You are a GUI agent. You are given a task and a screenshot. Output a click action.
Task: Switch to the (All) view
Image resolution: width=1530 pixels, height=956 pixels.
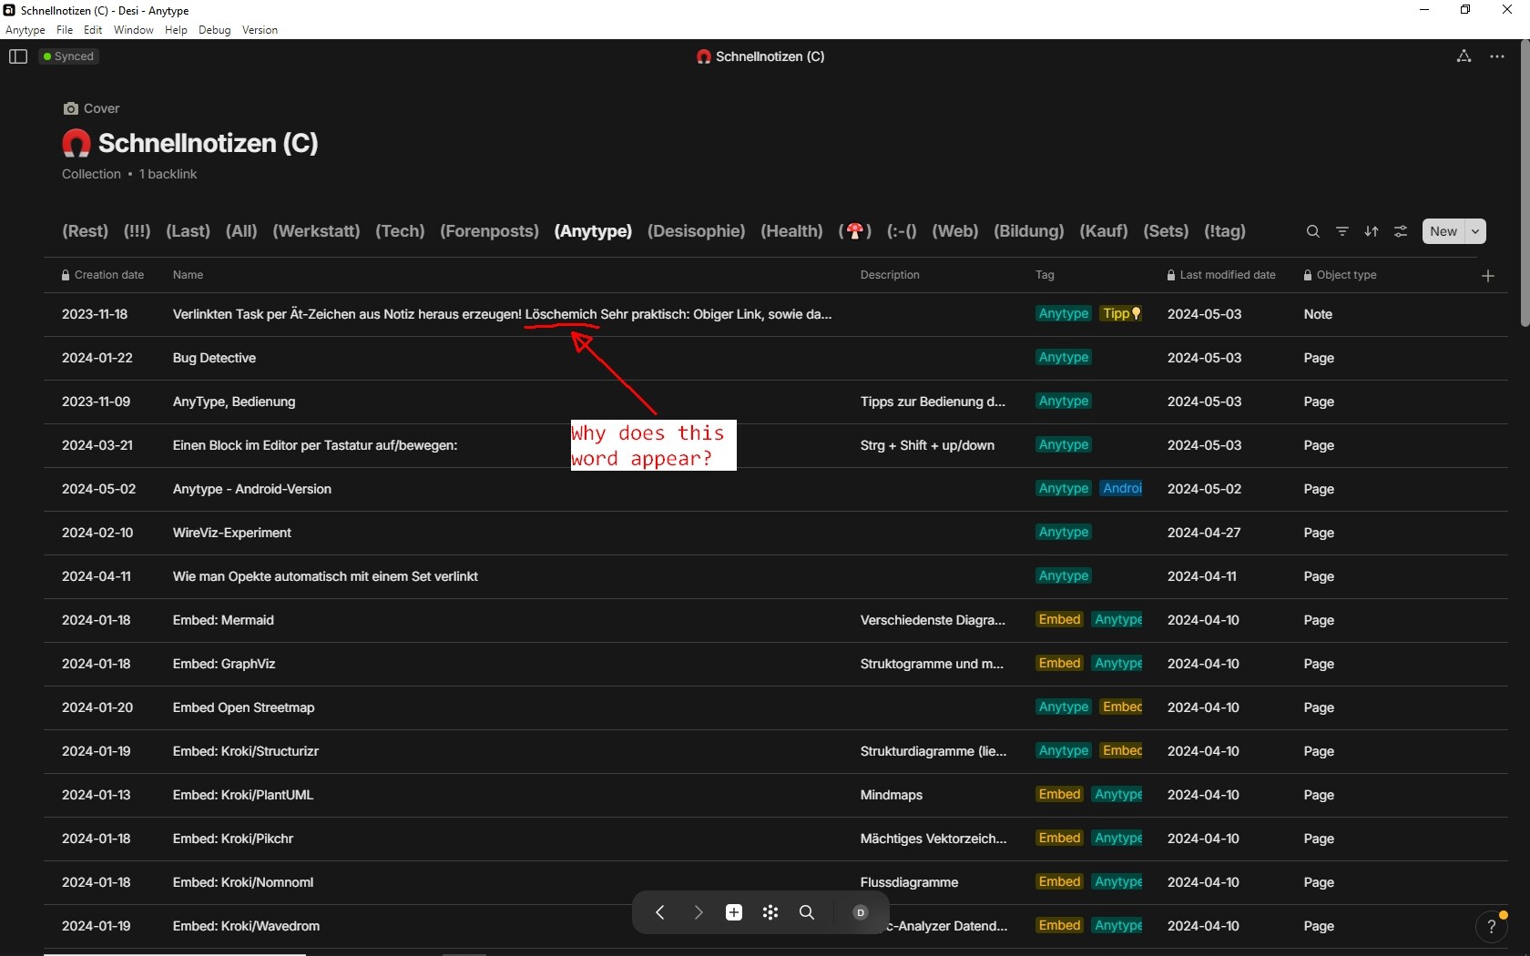(241, 231)
